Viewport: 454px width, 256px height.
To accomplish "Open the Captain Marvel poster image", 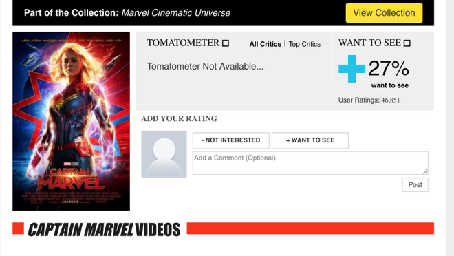I will click(72, 121).
